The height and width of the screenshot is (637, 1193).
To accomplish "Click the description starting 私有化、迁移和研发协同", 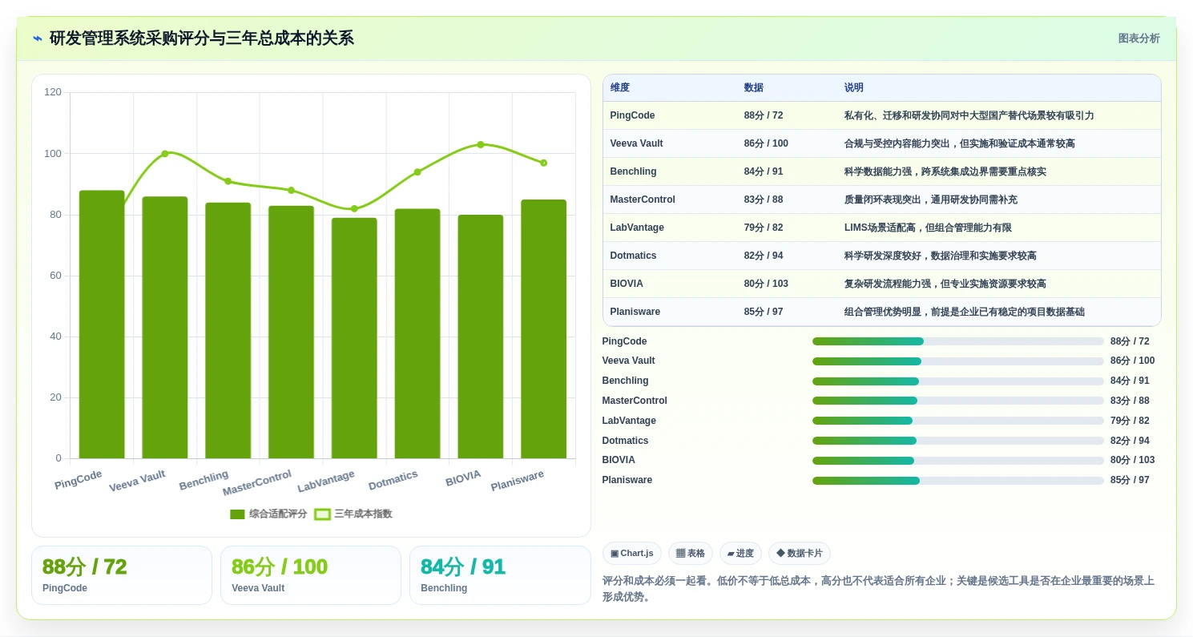I will (x=969, y=115).
